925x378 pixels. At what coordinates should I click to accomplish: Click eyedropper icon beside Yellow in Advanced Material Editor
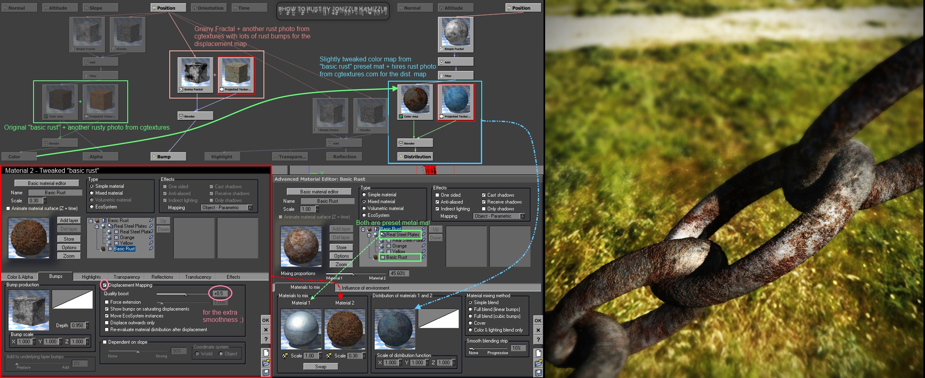point(424,252)
